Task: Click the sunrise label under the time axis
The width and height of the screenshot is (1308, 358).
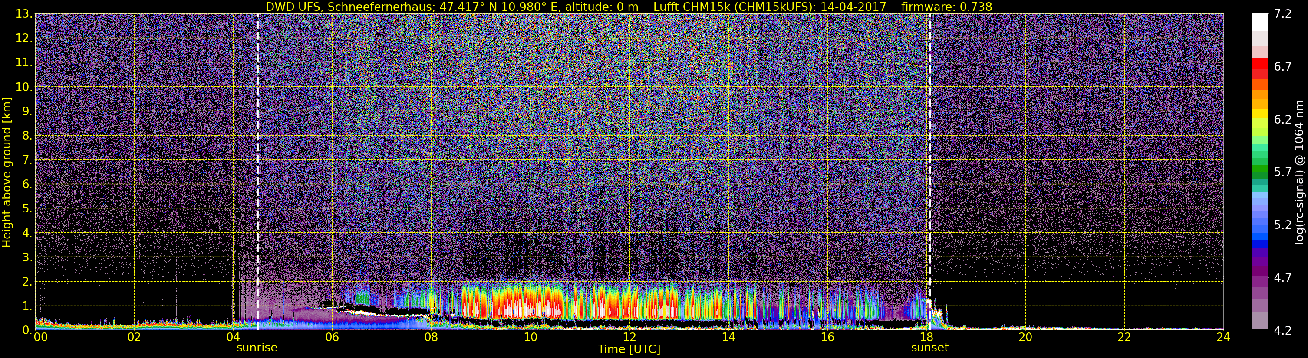Action: (x=257, y=348)
